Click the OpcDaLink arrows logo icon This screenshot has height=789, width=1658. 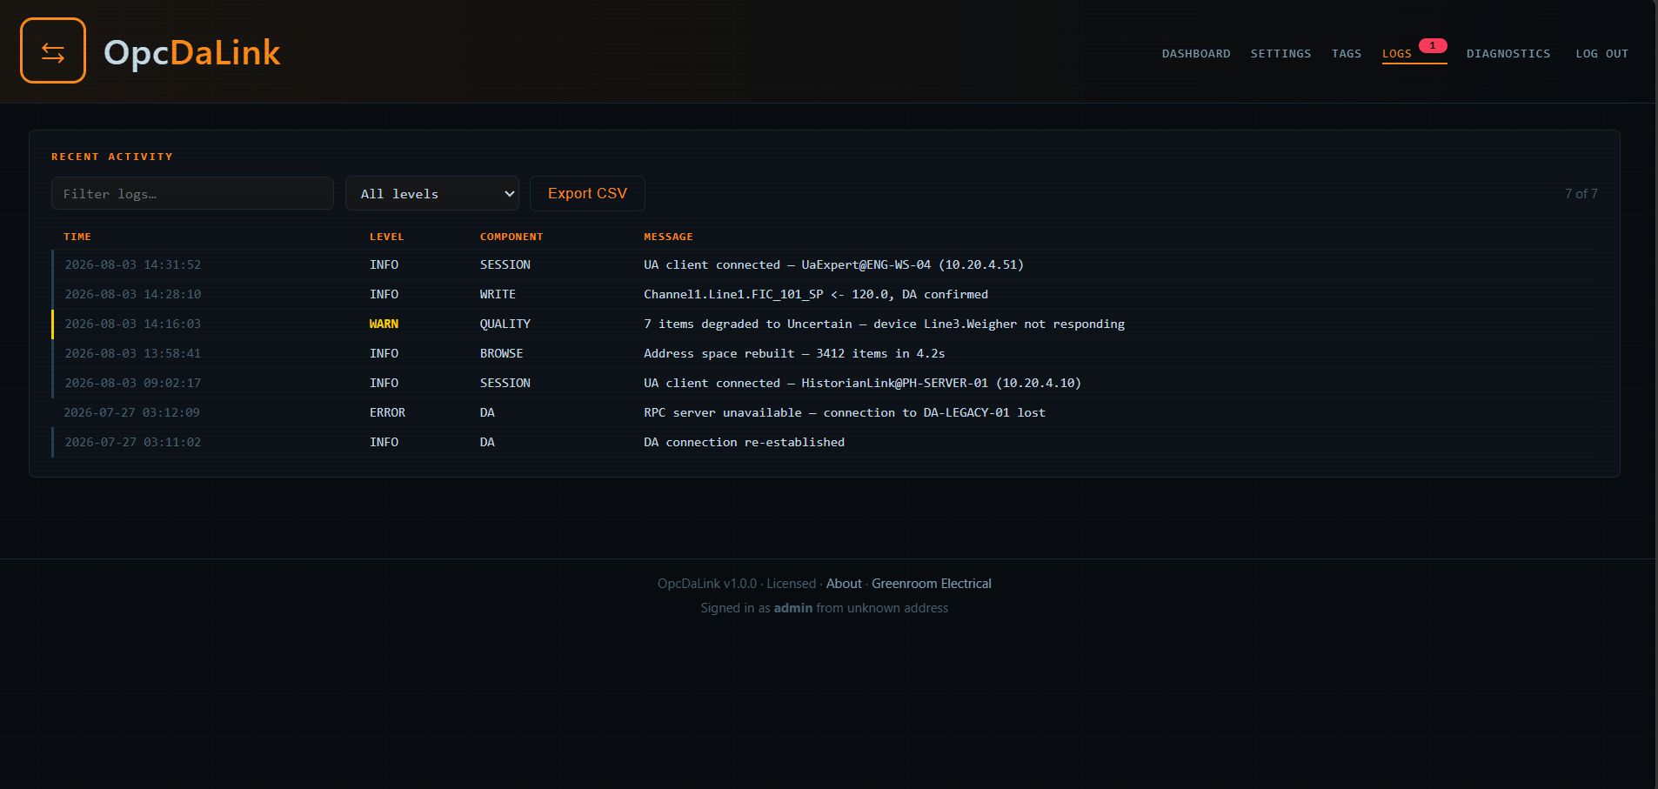click(x=53, y=50)
